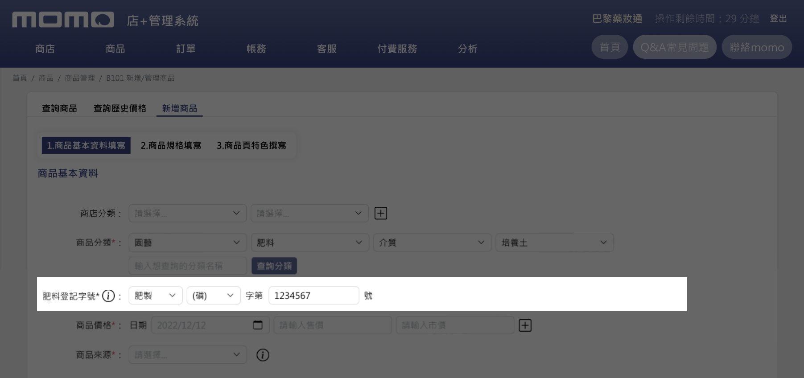Click the 聯絡momo button

(x=757, y=47)
